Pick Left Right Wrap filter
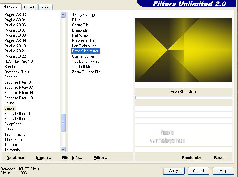The width and height of the screenshot is (238, 177). pos(84,46)
